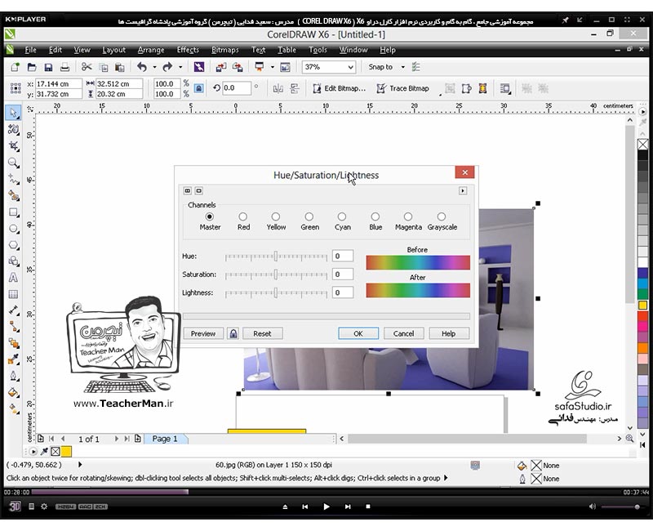Select the Freehand drawing tool
This screenshot has width=653, height=531.
point(13,179)
